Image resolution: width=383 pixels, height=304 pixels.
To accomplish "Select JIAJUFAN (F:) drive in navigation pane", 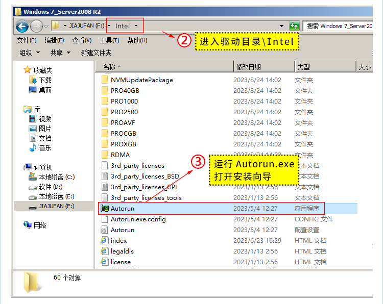I will click(57, 206).
